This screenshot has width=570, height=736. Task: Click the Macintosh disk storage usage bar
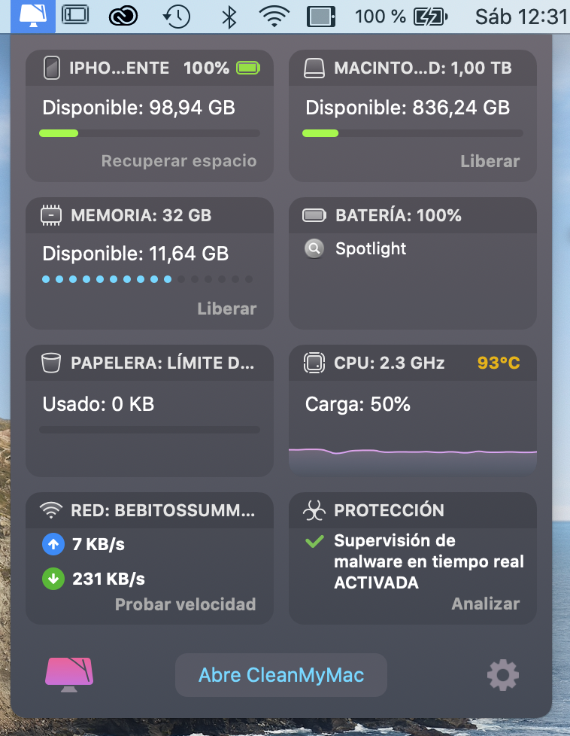pos(412,133)
